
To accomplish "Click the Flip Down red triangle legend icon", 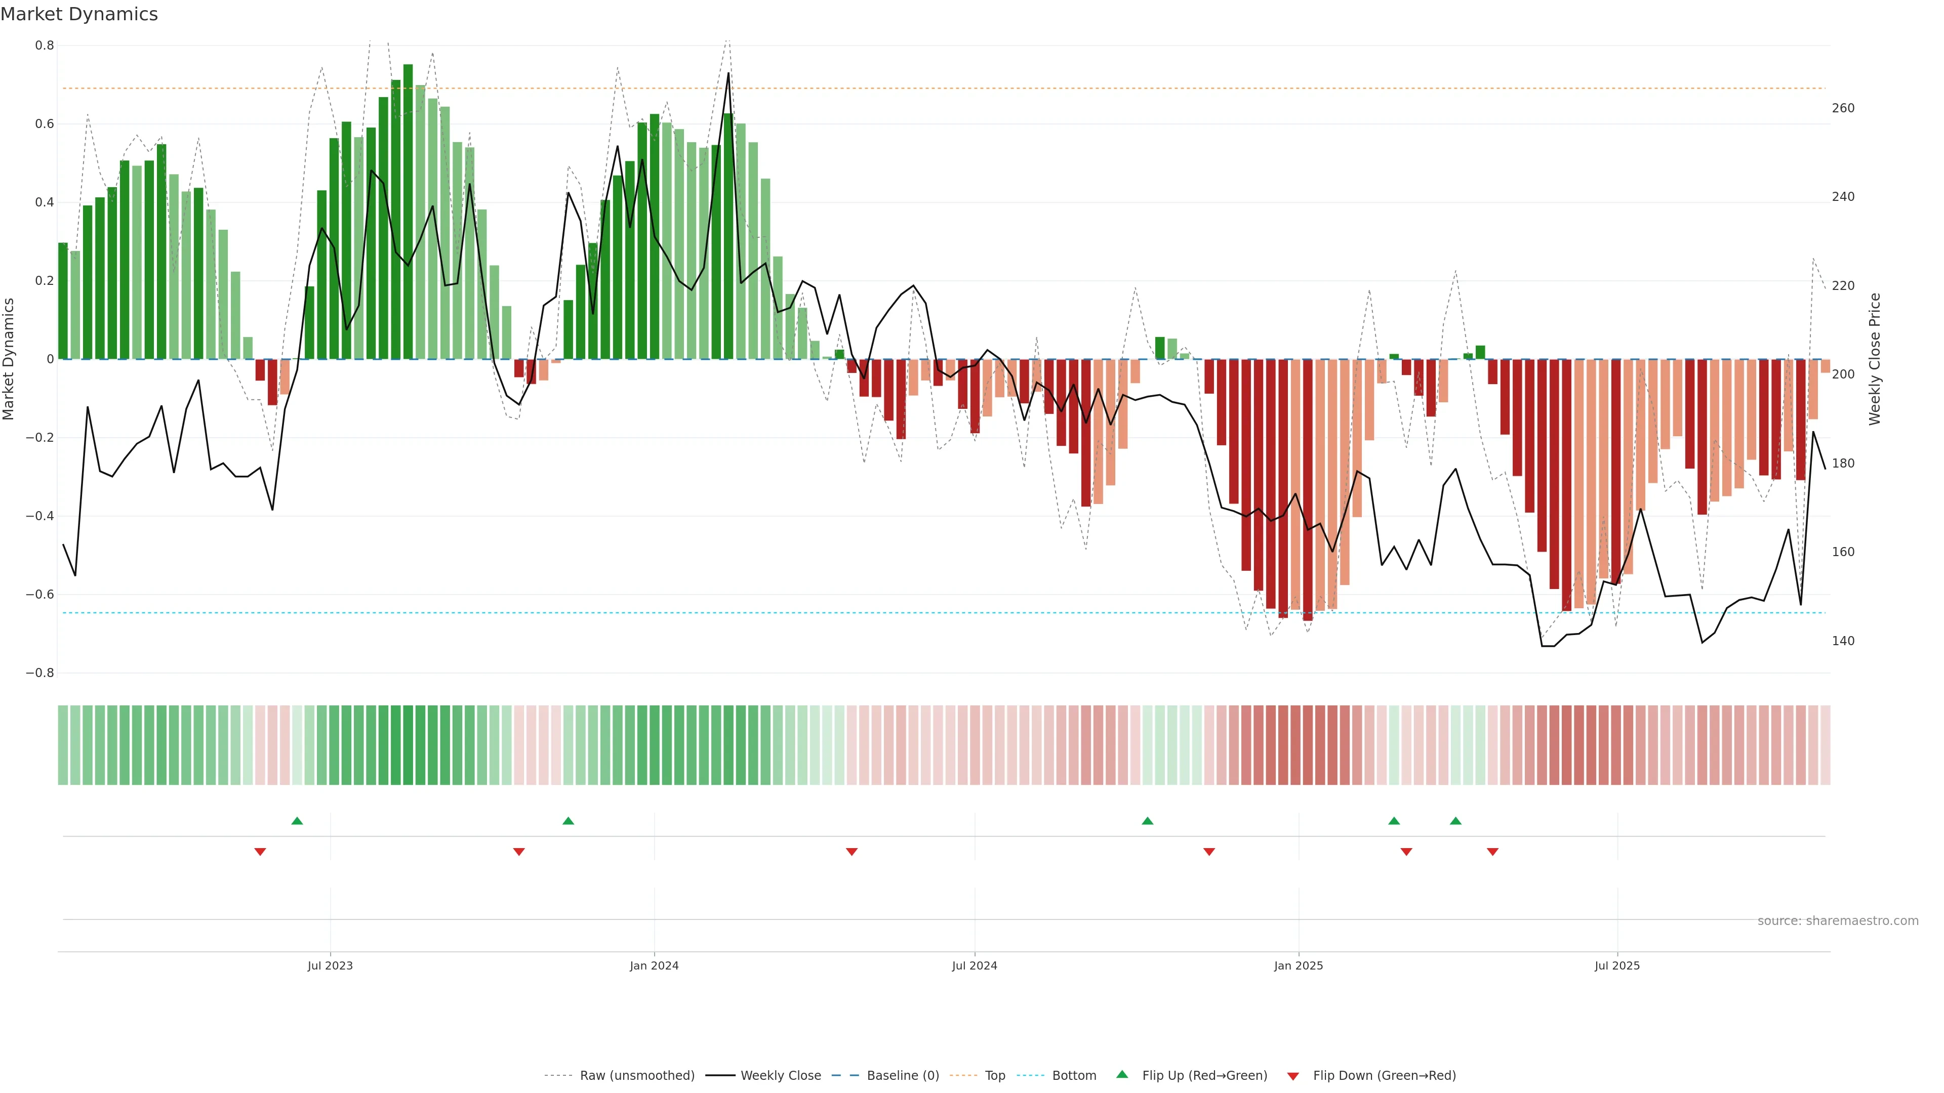I will point(1293,1076).
